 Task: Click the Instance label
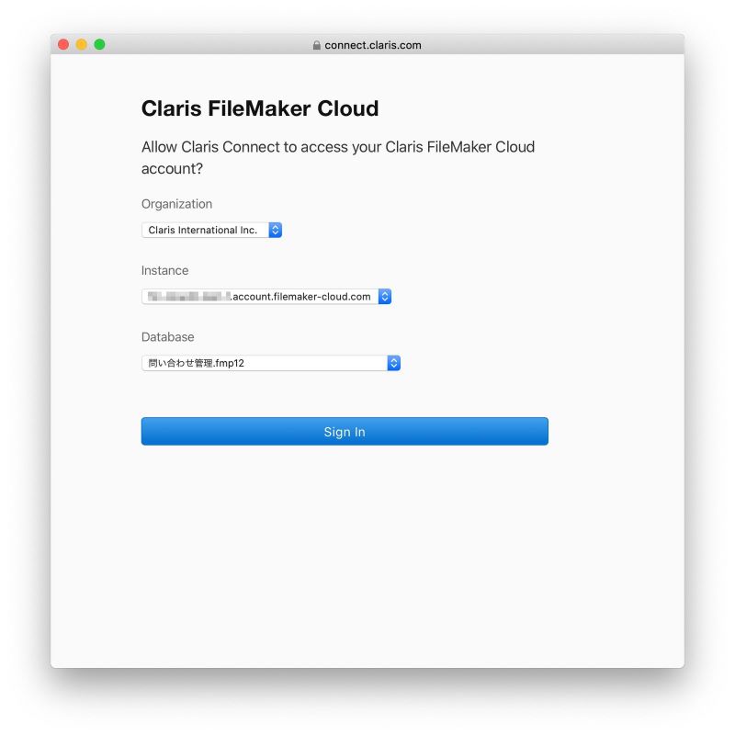tap(165, 270)
